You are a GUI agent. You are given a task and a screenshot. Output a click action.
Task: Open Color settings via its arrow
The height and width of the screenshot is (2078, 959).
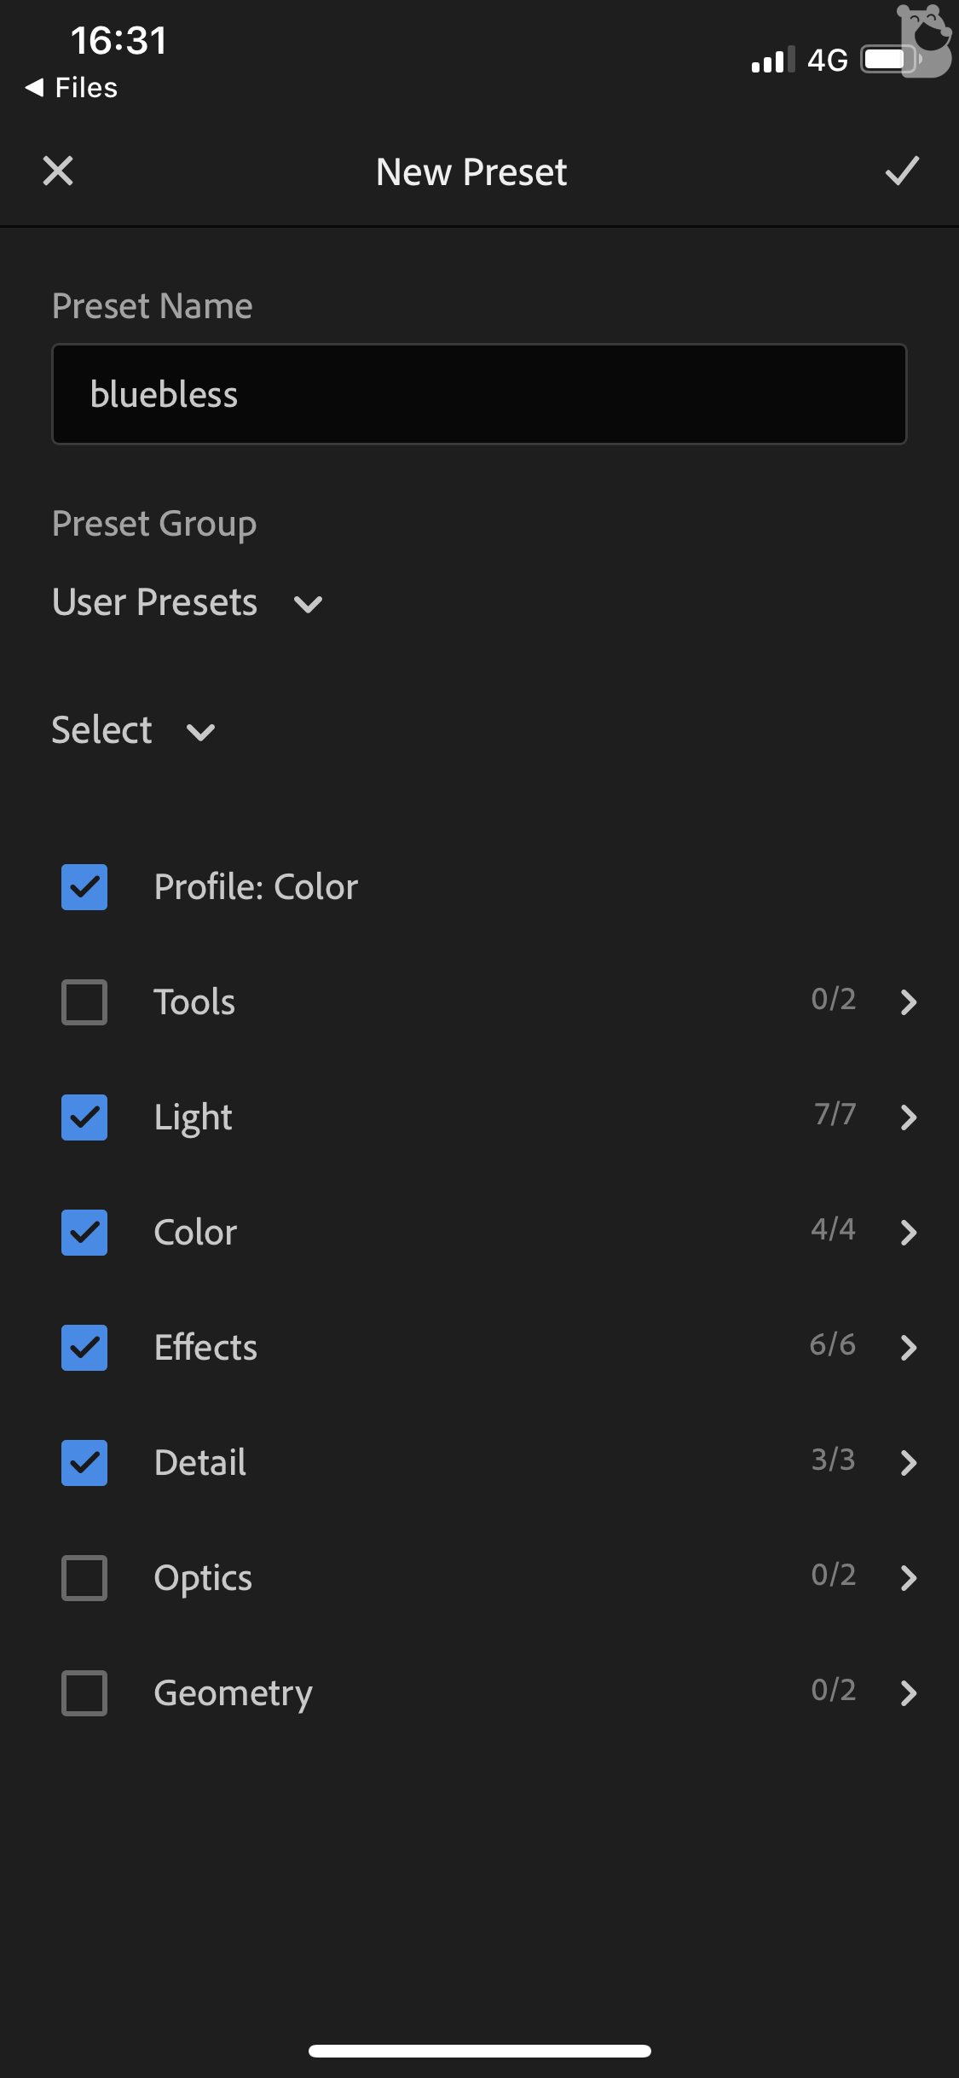tap(909, 1232)
